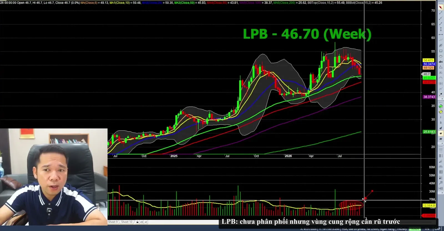Select the Horizontal line drawing tool
Screen dimensions: 444x231
441,34
